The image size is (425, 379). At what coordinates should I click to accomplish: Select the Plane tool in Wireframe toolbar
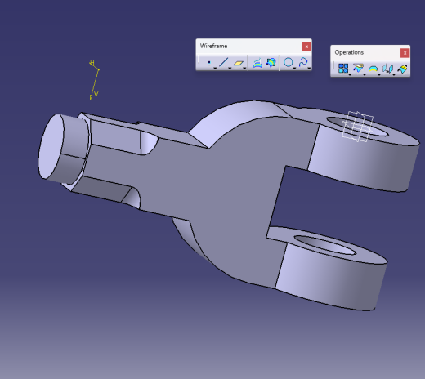pyautogui.click(x=239, y=63)
